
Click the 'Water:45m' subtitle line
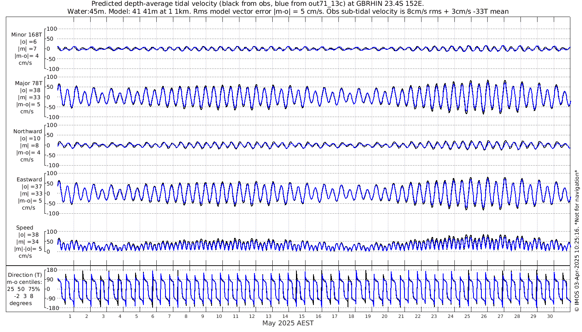(288, 11)
